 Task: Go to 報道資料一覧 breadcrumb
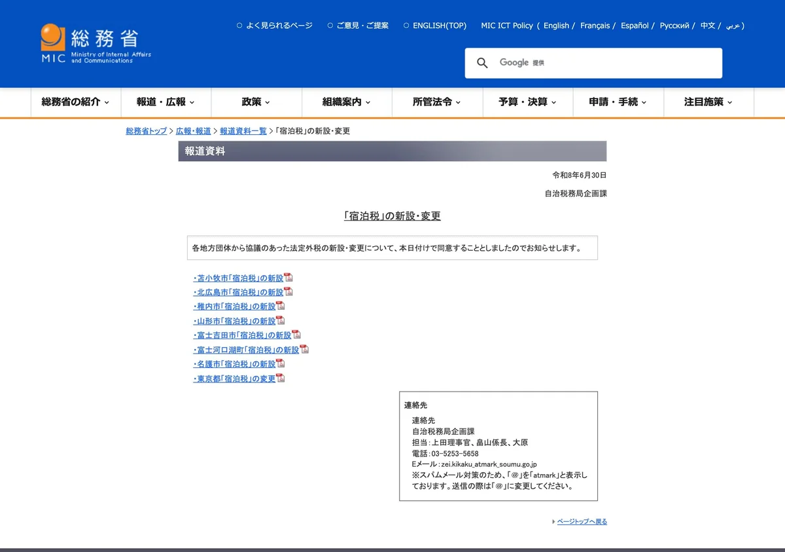pos(243,131)
